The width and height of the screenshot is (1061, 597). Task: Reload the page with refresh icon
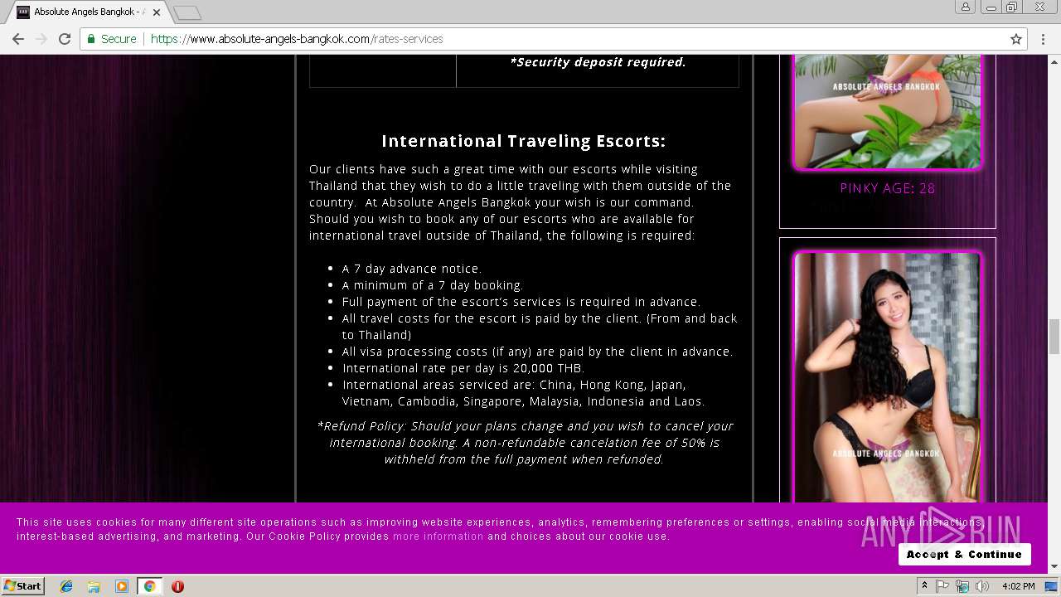[65, 39]
